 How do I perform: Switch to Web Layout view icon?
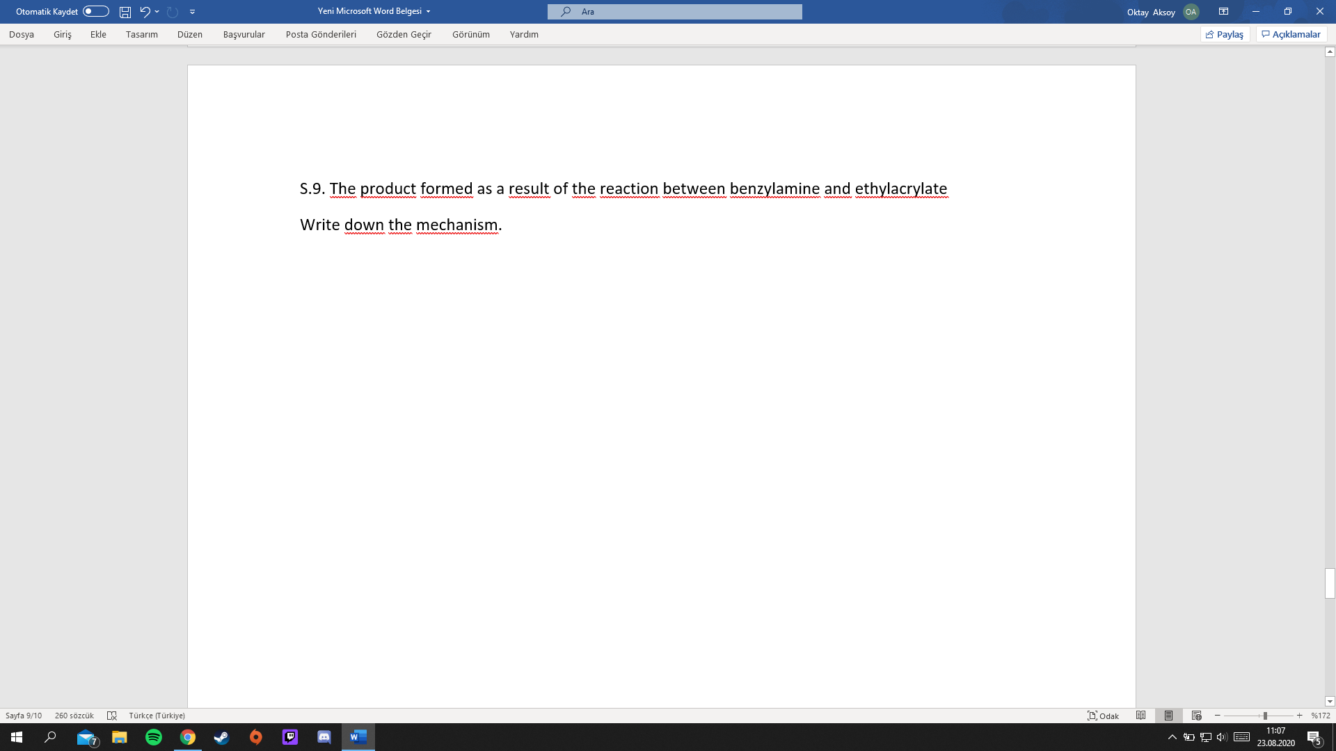click(1197, 716)
